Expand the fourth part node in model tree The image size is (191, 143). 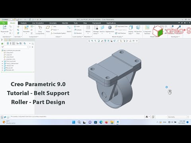pyautogui.click(x=2, y=68)
